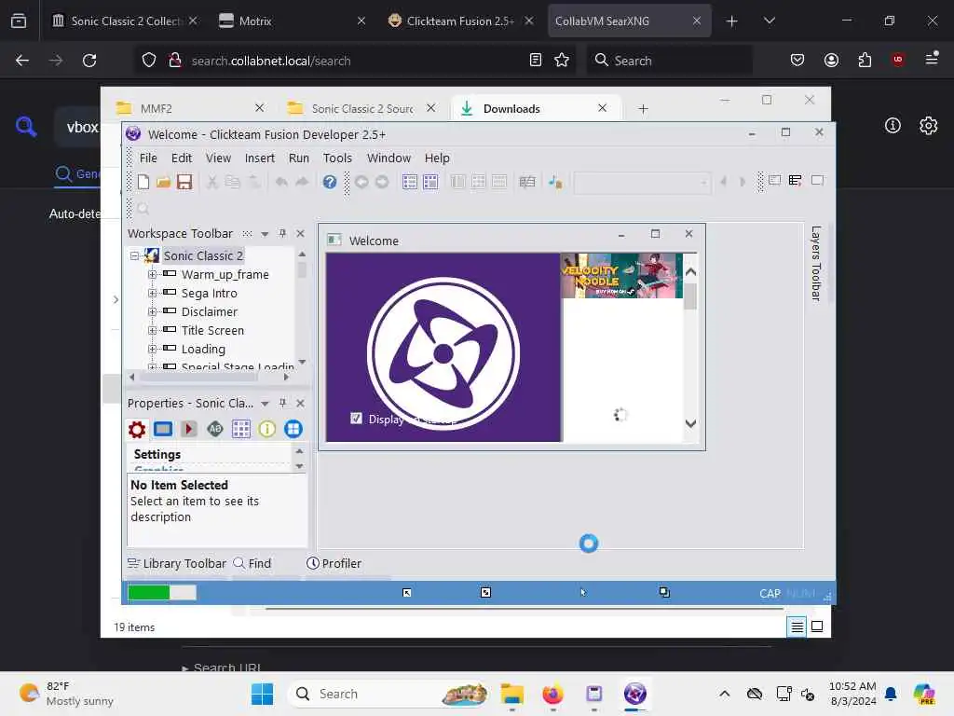Pin the Properties panel
The image size is (954, 716).
(x=282, y=403)
